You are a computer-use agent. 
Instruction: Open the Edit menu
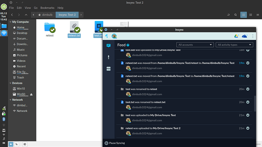19,8
